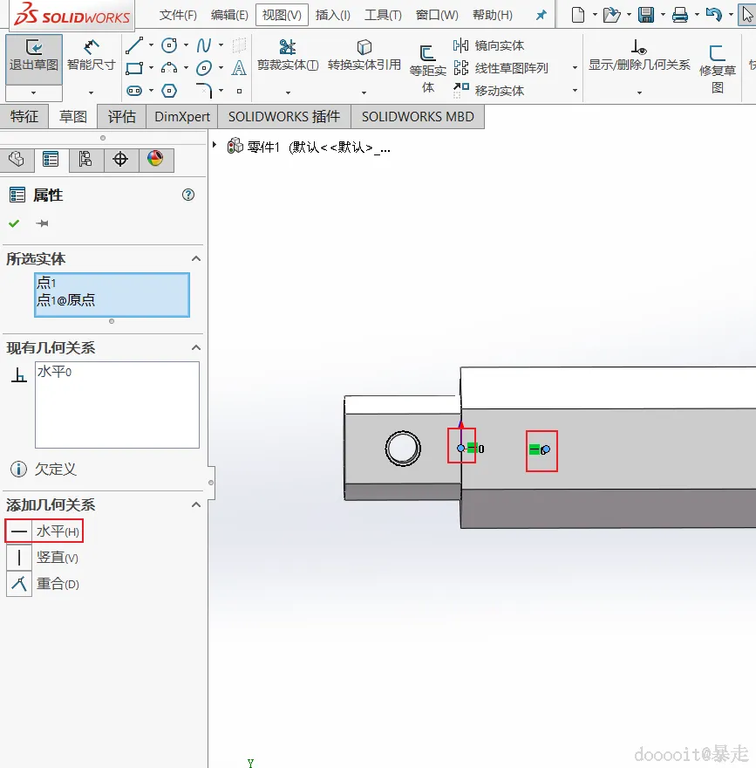Image resolution: width=756 pixels, height=768 pixels.
Task: Collapse the Selected Entities (所选实体) section
Action: pyautogui.click(x=196, y=258)
